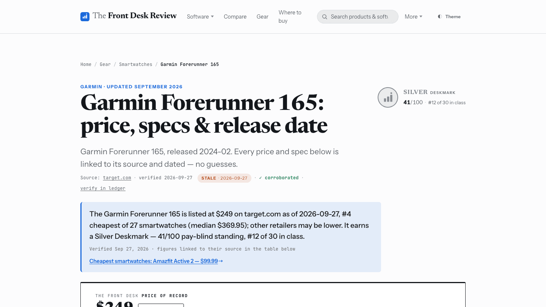Click the Silver Deskmark badge icon
The image size is (546, 307).
[x=388, y=97]
